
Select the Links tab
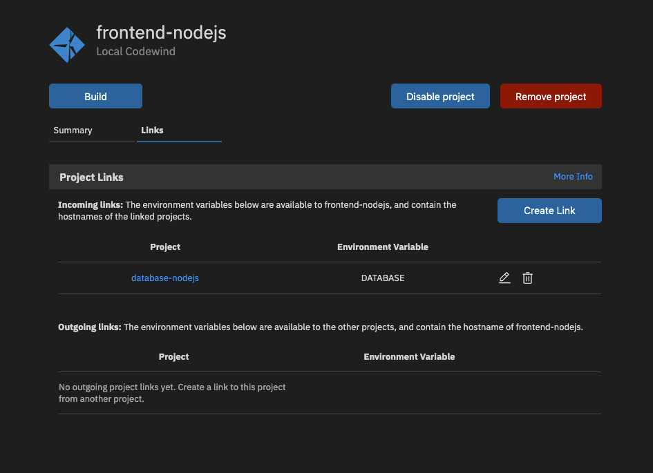[x=153, y=130]
